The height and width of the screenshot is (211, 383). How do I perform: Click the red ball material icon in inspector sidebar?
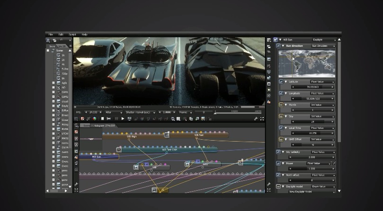pos(269,102)
